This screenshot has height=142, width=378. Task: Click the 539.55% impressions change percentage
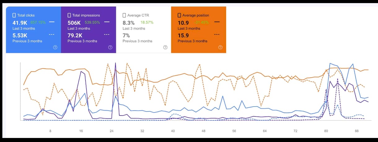pyautogui.click(x=92, y=22)
